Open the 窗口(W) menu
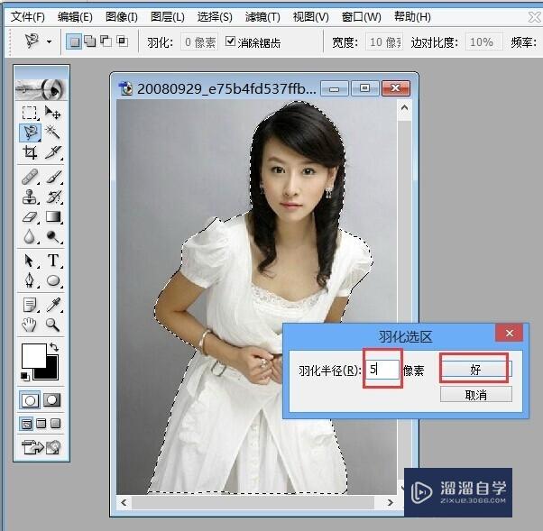 361,16
